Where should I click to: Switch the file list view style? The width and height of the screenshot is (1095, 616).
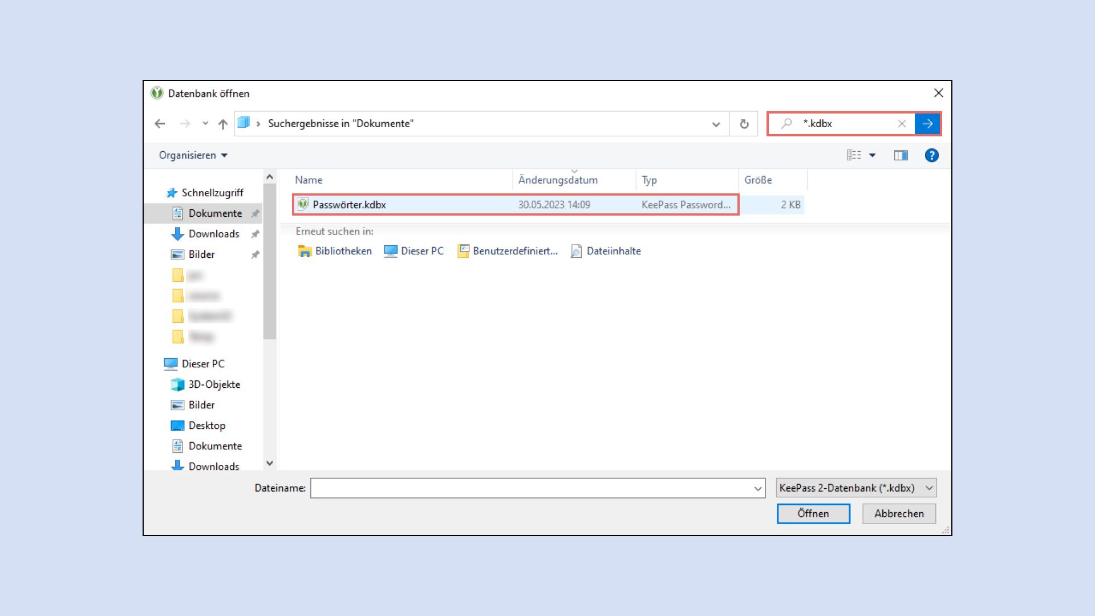point(853,155)
